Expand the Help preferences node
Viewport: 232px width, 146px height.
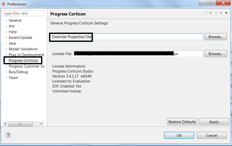point(6,32)
